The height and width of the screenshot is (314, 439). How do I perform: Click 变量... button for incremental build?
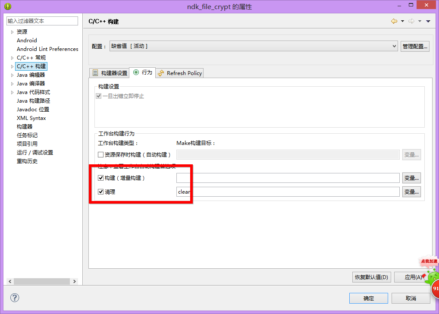coord(411,178)
